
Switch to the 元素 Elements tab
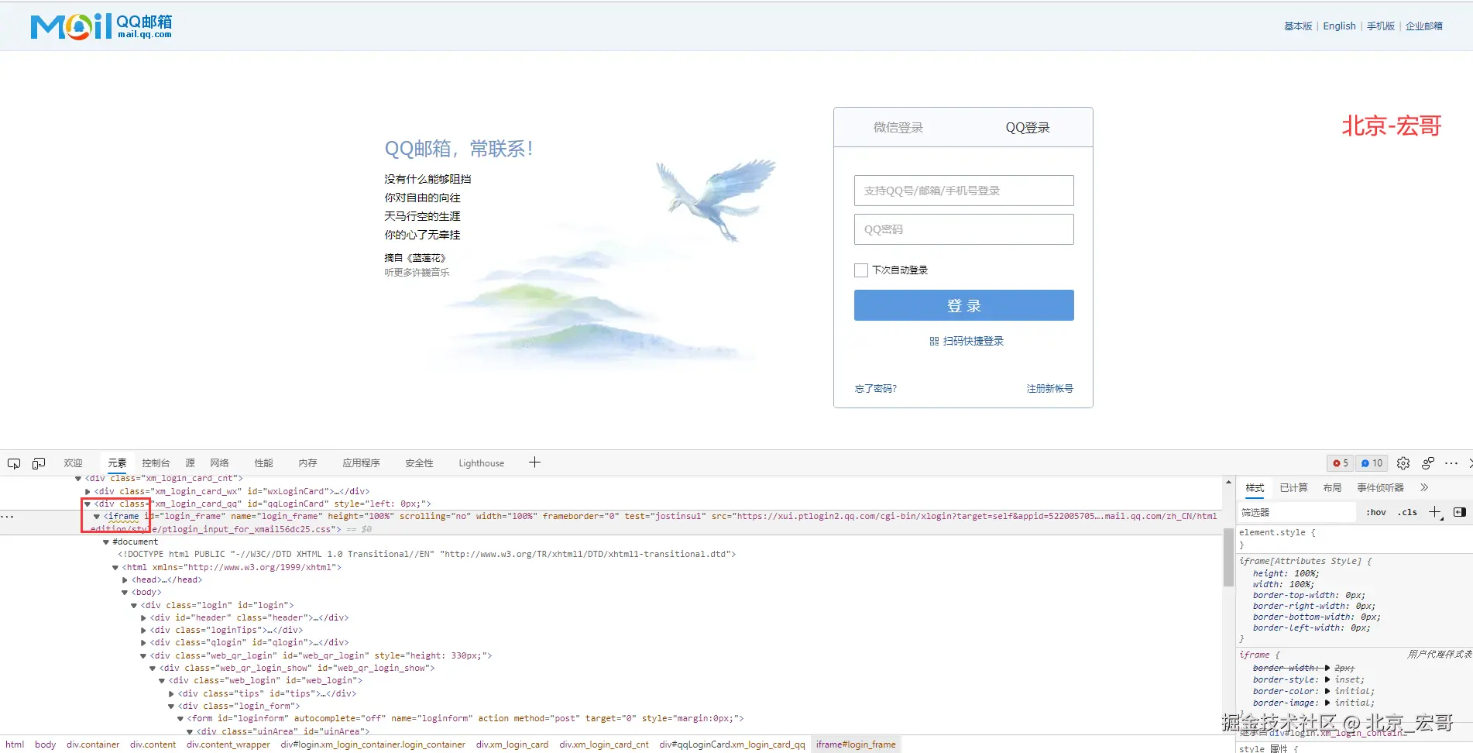tap(117, 463)
